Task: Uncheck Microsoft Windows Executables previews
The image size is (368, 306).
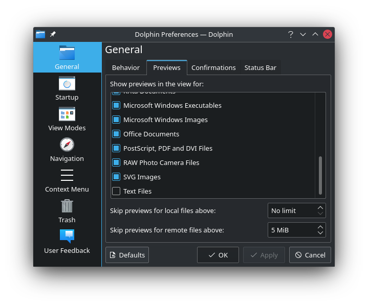Action: point(116,105)
